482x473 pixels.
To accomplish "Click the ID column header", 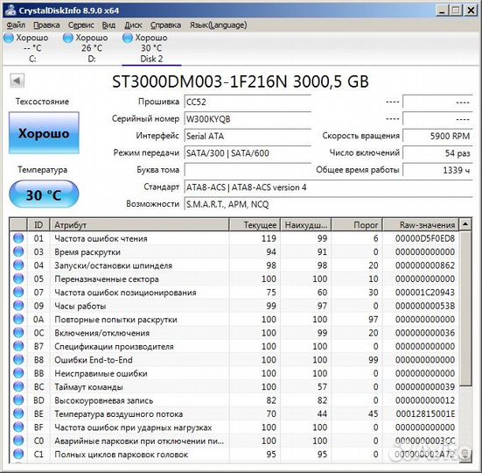I will pos(38,224).
